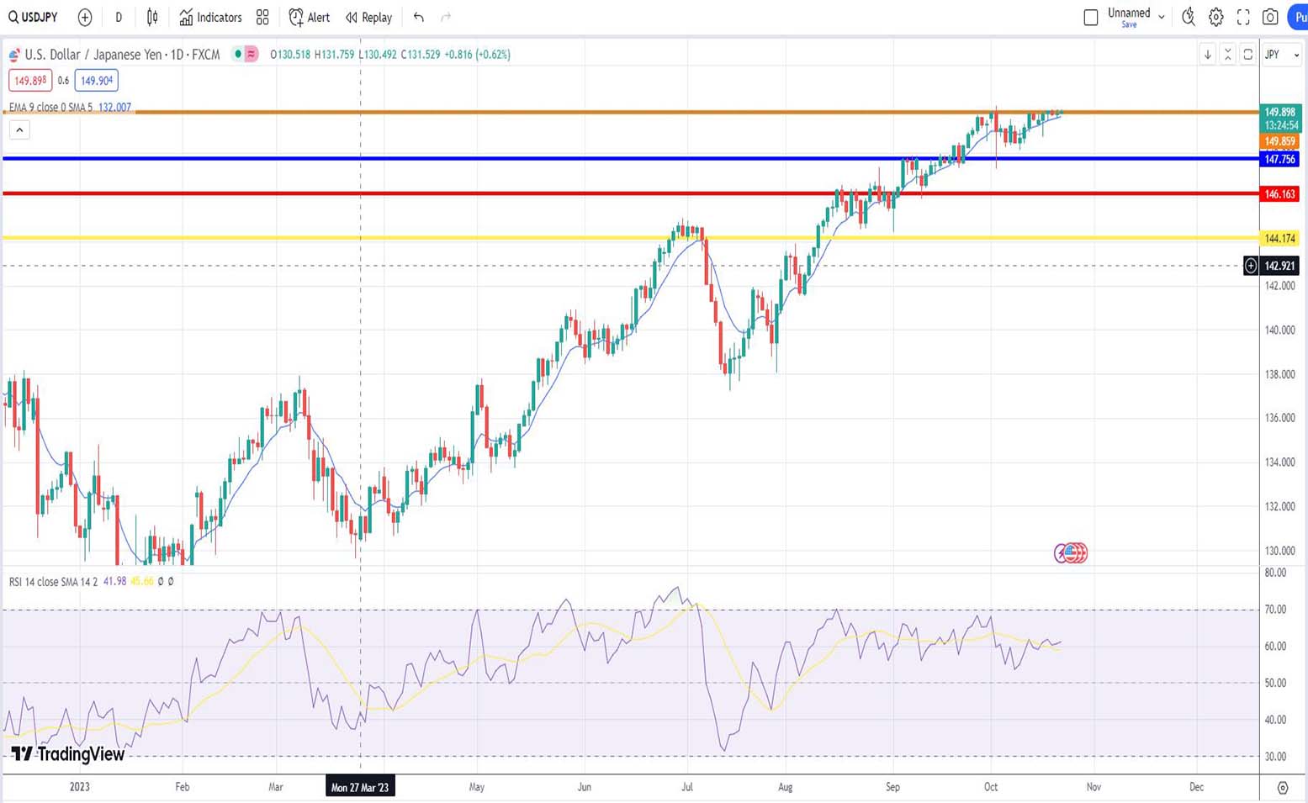This screenshot has width=1308, height=803.
Task: Expand the Unnamed layout dropdown arrow
Action: click(x=1162, y=16)
